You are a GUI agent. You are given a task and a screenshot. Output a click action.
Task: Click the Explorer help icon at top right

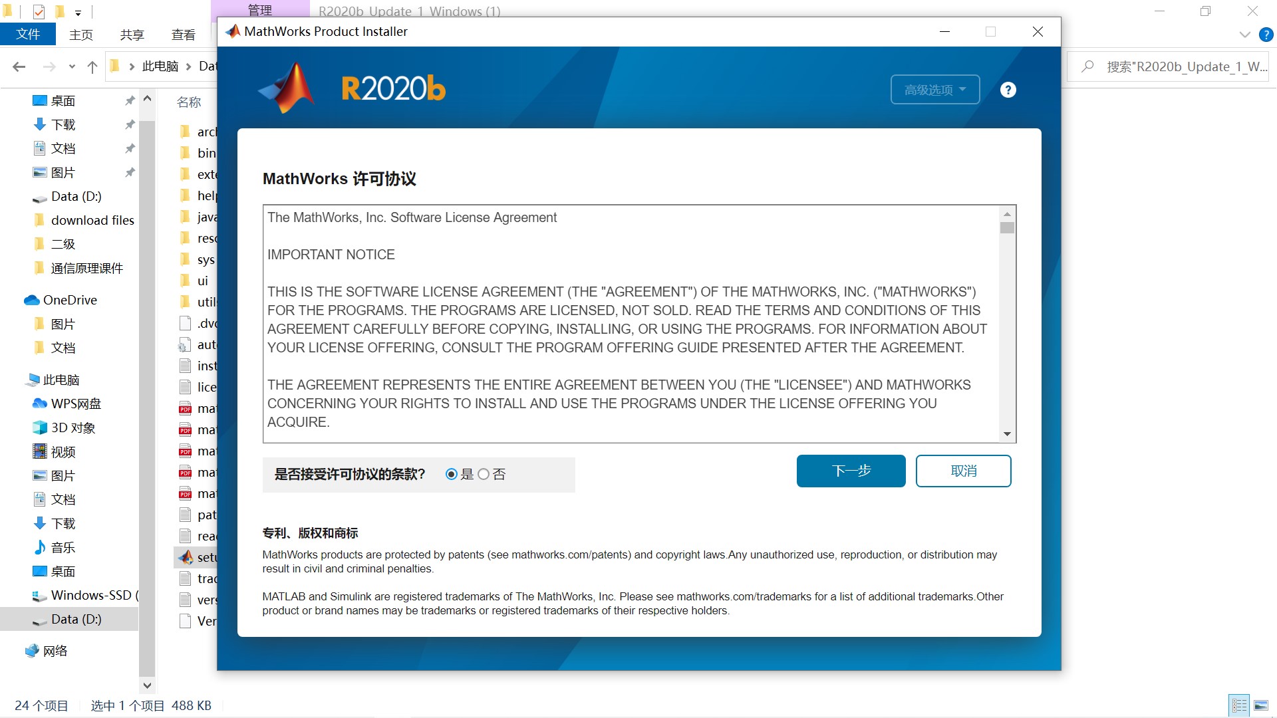pos(1266,35)
